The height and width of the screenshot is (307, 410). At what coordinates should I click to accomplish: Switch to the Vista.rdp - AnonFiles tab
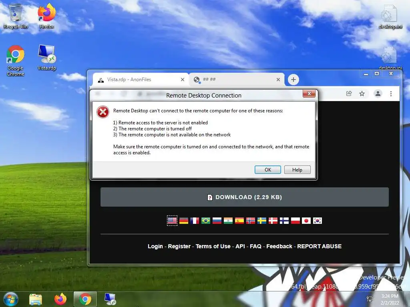141,80
